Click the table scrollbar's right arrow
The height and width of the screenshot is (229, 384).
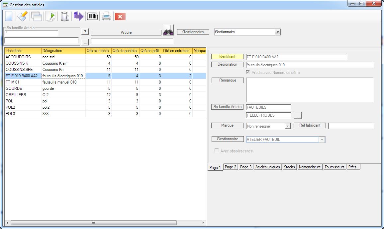tap(203, 223)
